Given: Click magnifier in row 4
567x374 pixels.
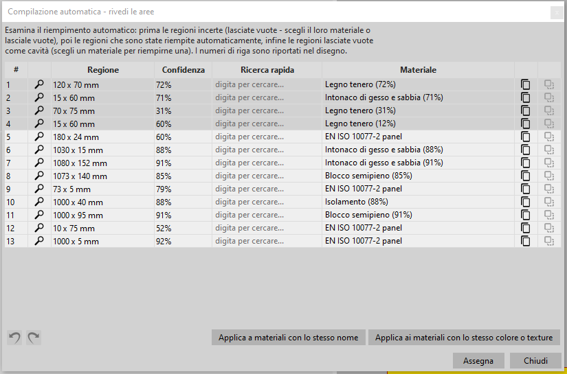Looking at the screenshot, I should coord(39,124).
